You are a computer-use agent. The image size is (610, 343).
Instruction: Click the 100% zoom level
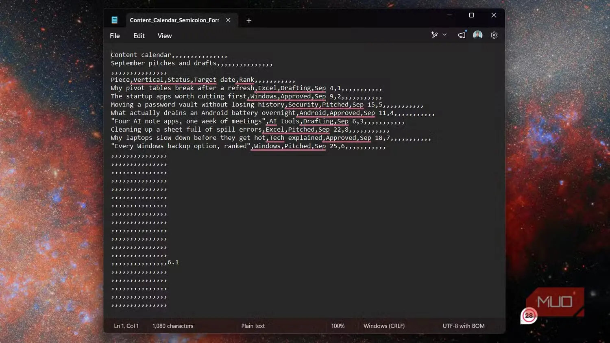[338, 326]
